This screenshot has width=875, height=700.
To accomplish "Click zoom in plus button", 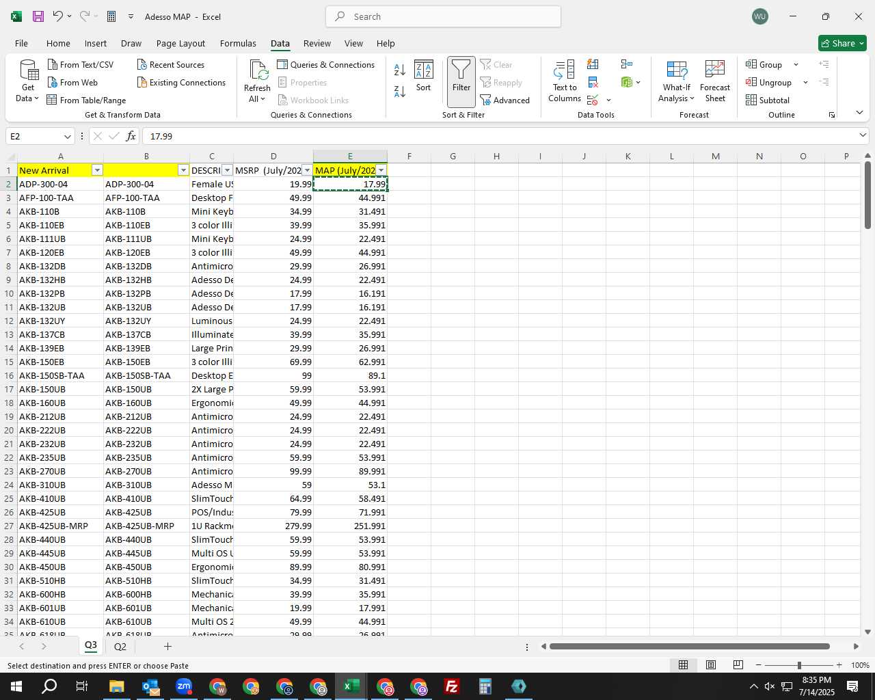I will click(x=839, y=665).
